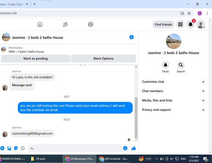The width and height of the screenshot is (212, 163).
Task: Open the '$900 – 2 beds 2 baths House' listing
Action: [x=26, y=51]
